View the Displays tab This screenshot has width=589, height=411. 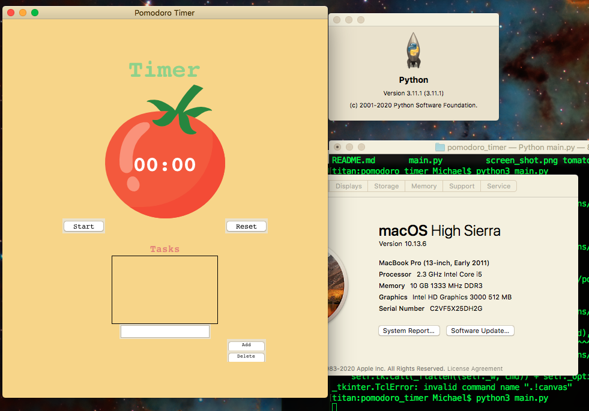(x=348, y=186)
